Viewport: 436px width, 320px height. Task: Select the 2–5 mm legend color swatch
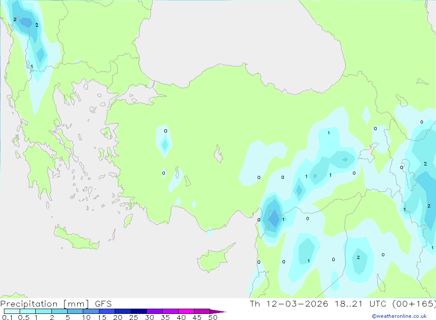[59, 311]
